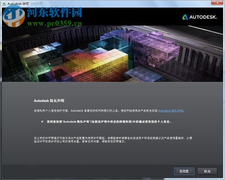
Task: Click the 取消 (Cancel) button
Action: tap(207, 171)
